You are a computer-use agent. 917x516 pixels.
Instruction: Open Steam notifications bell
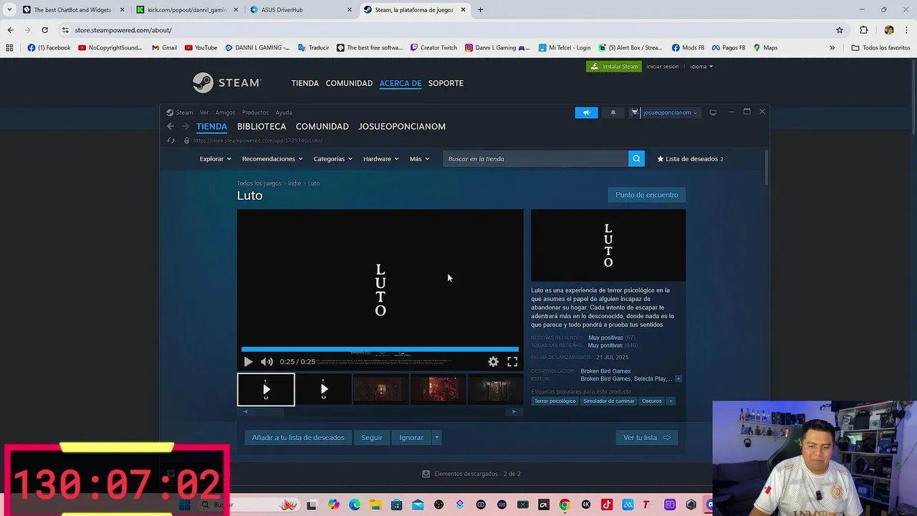tap(613, 113)
